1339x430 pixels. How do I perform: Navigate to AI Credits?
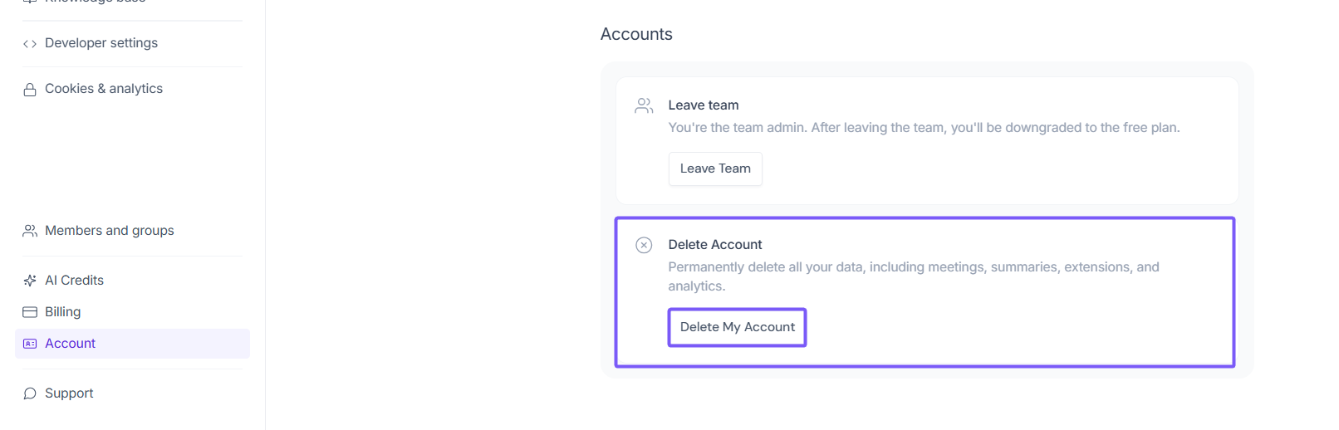tap(75, 281)
